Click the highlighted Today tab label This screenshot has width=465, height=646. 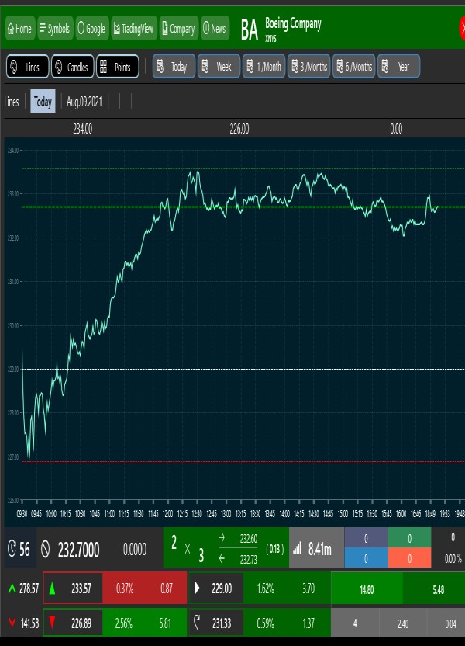pos(43,102)
